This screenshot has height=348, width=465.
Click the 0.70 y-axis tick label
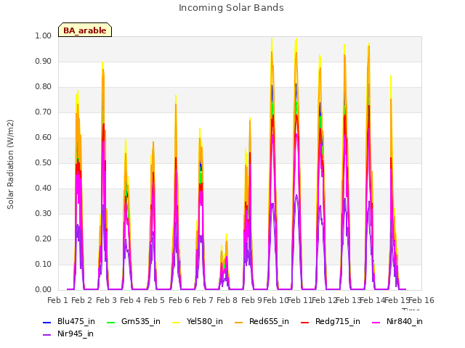click(44, 112)
